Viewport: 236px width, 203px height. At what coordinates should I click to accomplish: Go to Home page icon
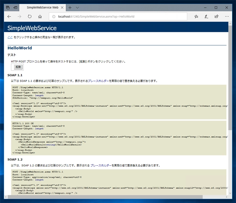(x=40, y=17)
